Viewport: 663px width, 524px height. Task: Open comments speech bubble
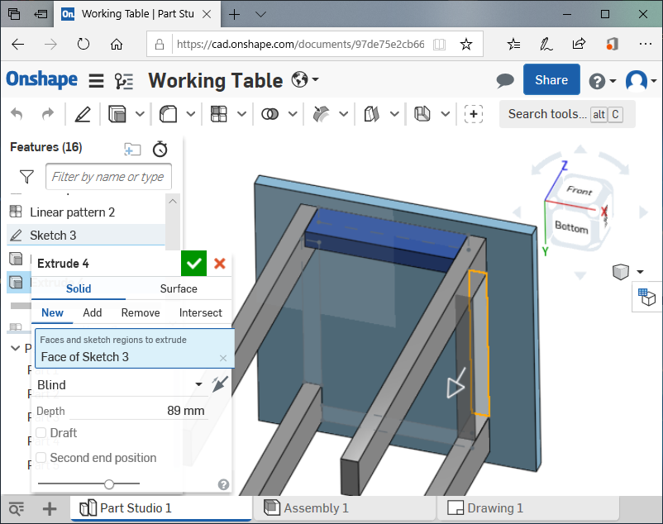click(505, 80)
